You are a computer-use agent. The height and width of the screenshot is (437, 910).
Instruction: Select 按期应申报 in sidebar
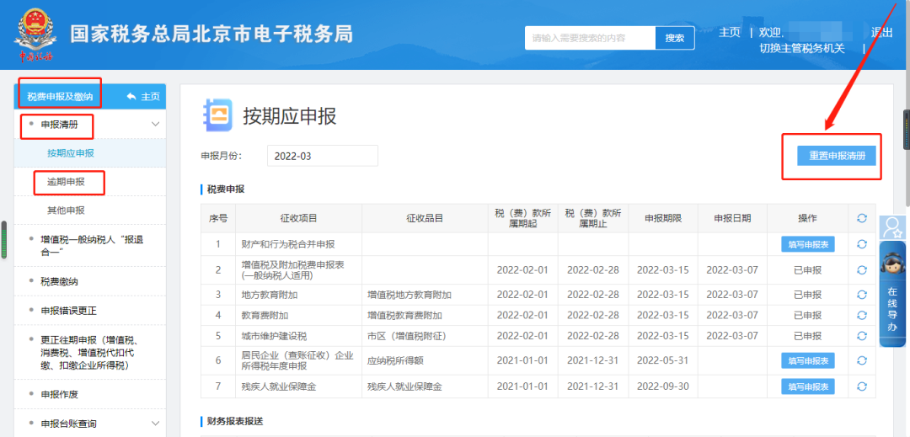[71, 153]
